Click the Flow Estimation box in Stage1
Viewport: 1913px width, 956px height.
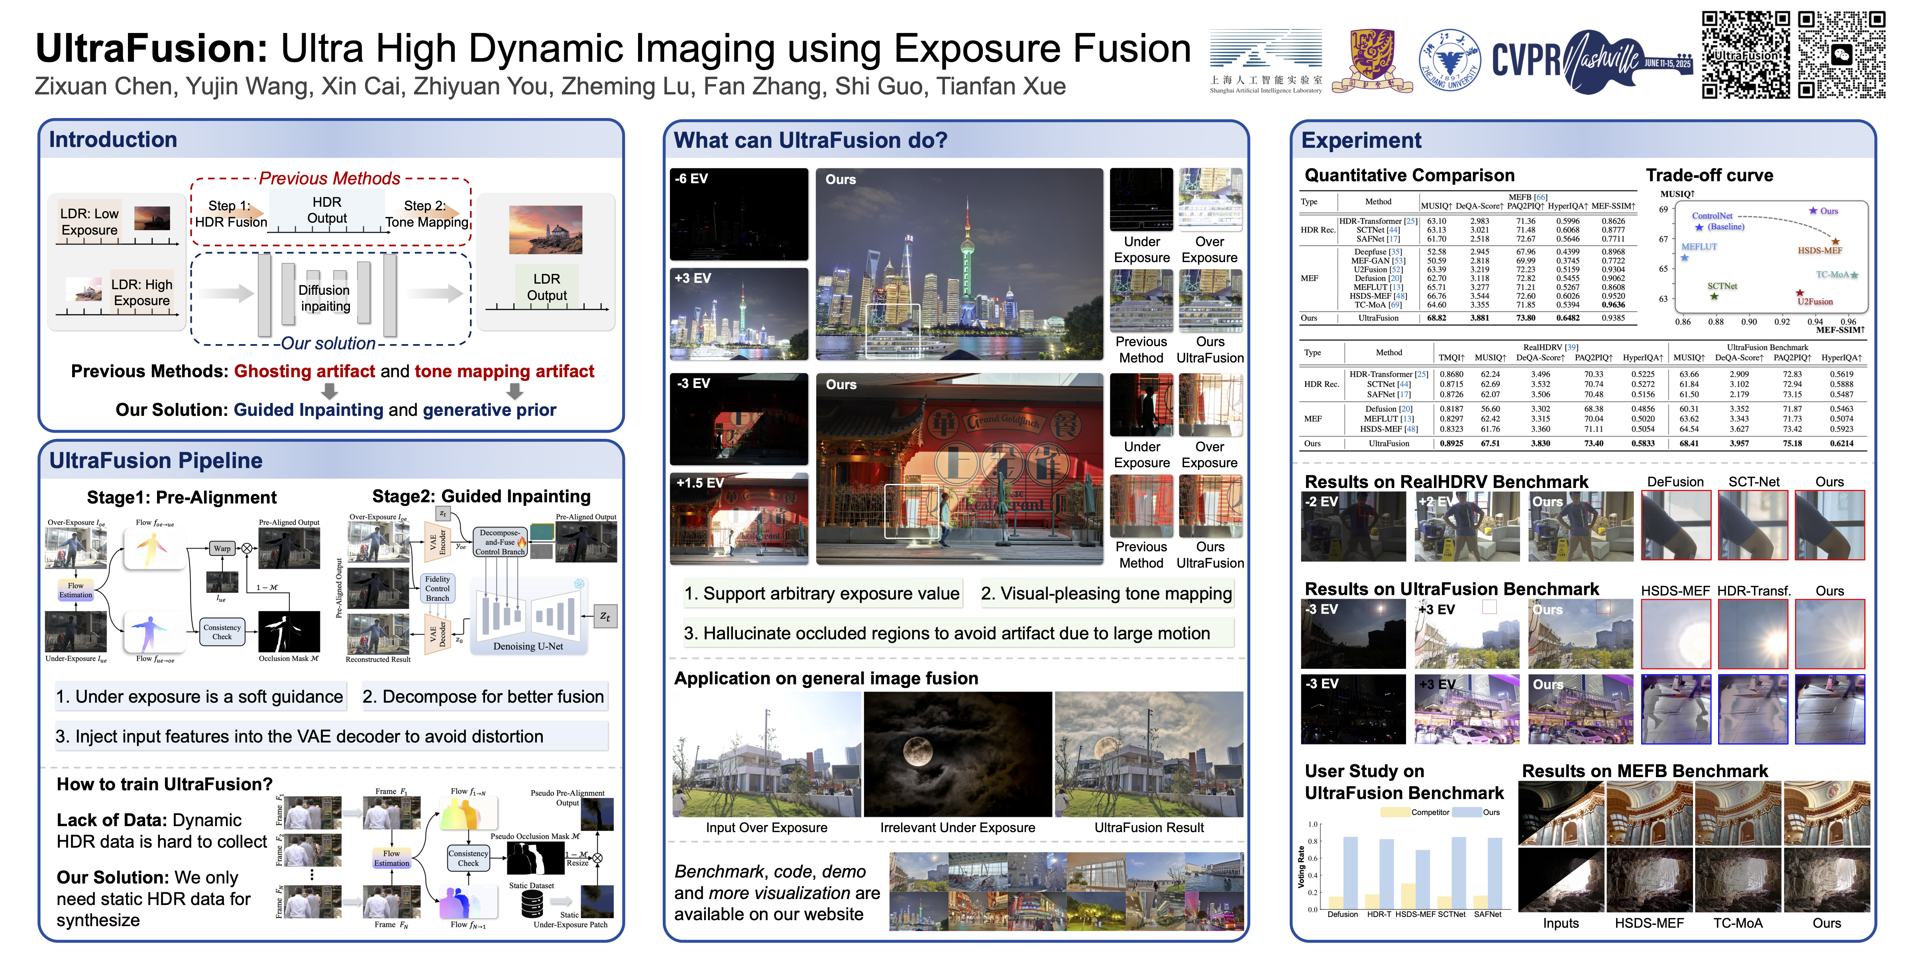click(x=76, y=590)
